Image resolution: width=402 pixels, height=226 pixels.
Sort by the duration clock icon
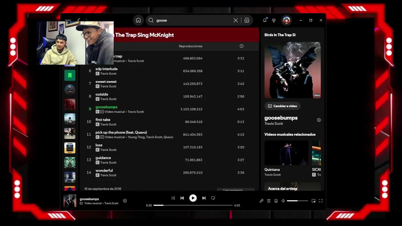click(x=242, y=46)
